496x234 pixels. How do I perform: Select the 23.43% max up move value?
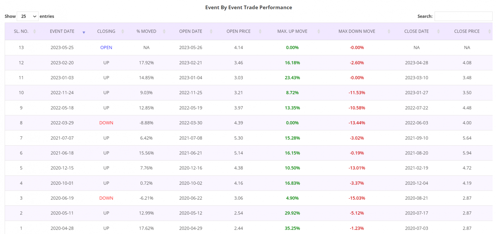click(x=292, y=78)
